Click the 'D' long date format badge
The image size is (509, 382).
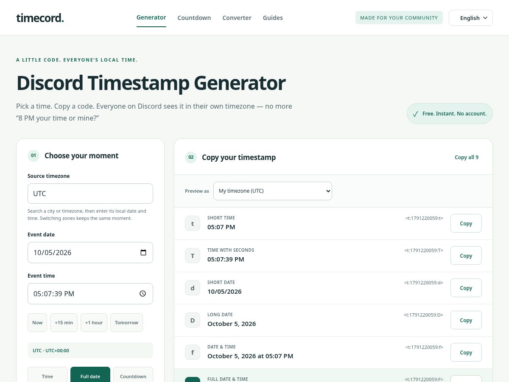tap(193, 320)
